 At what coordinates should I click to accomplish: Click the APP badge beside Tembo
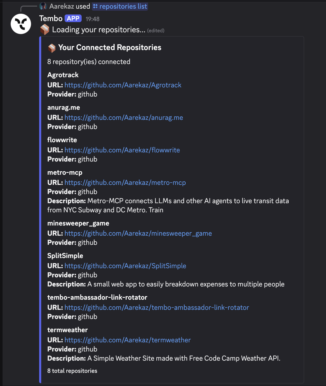(72, 19)
